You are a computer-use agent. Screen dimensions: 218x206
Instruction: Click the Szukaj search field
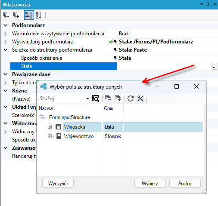(x=62, y=98)
